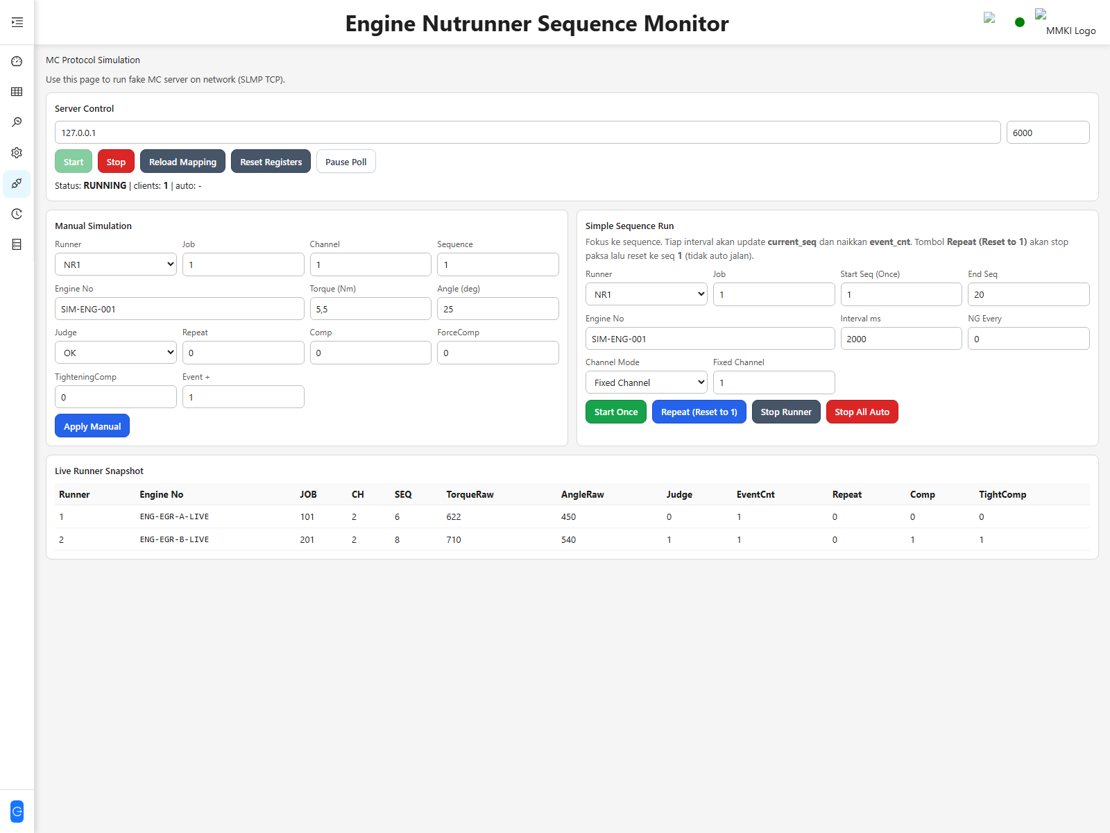1110x833 pixels.
Task: Click the Start Seq (Once) field
Action: [x=901, y=294]
